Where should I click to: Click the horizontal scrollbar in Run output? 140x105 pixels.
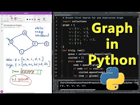78,90
